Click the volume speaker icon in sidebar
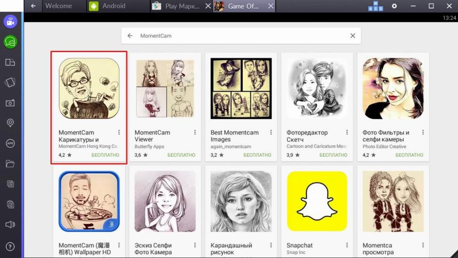The height and width of the screenshot is (258, 458). tap(10, 225)
